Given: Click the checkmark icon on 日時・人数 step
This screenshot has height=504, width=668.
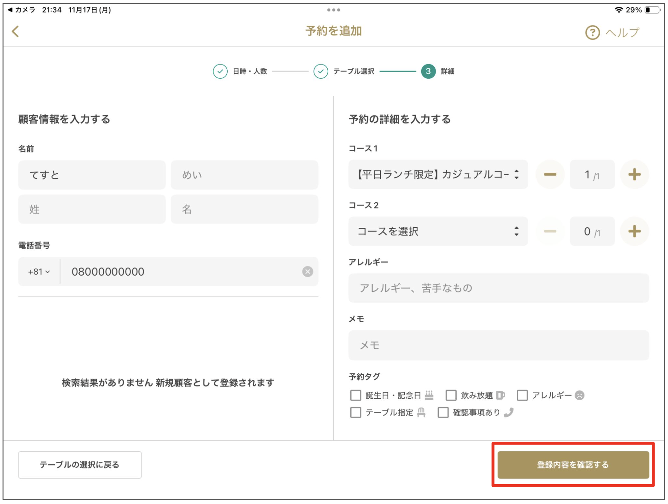Looking at the screenshot, I should coord(220,71).
